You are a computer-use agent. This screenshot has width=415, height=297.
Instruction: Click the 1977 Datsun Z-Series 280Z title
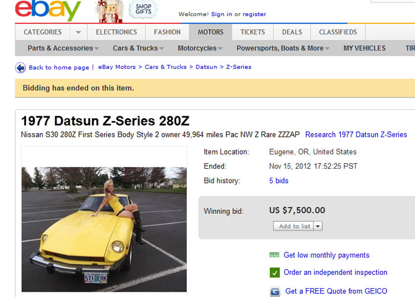[x=106, y=121]
